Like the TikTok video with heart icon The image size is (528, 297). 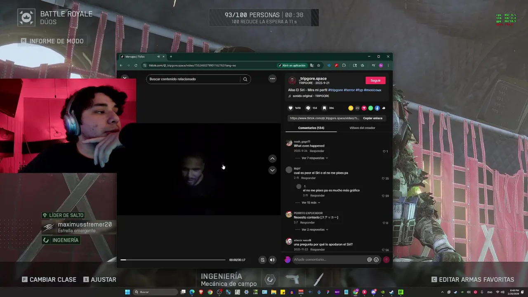pyautogui.click(x=290, y=108)
